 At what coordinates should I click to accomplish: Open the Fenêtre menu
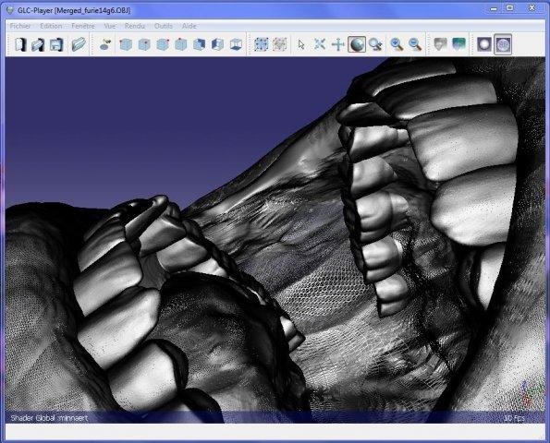pos(83,26)
